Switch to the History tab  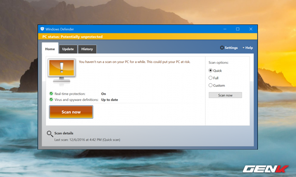pos(87,49)
